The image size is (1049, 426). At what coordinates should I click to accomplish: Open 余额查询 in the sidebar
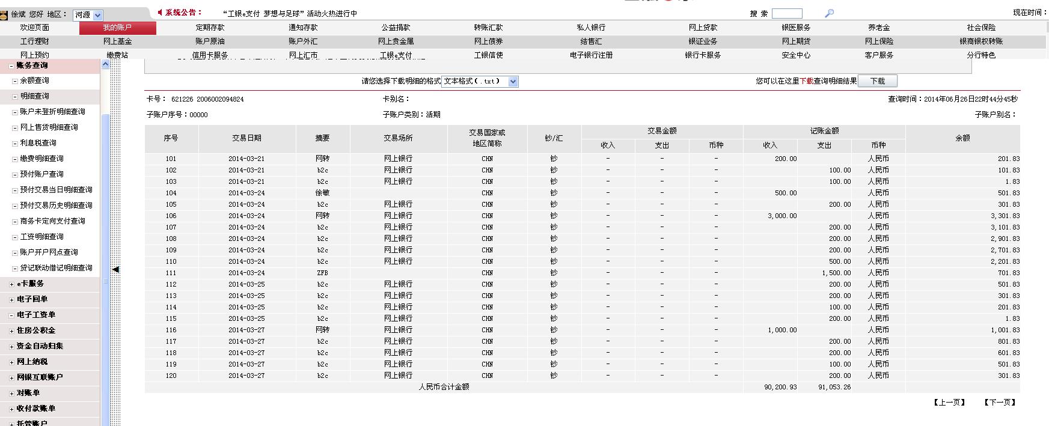click(x=35, y=81)
